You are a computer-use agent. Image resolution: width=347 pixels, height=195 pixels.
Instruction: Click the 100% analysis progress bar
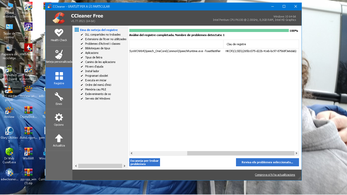tap(209, 30)
